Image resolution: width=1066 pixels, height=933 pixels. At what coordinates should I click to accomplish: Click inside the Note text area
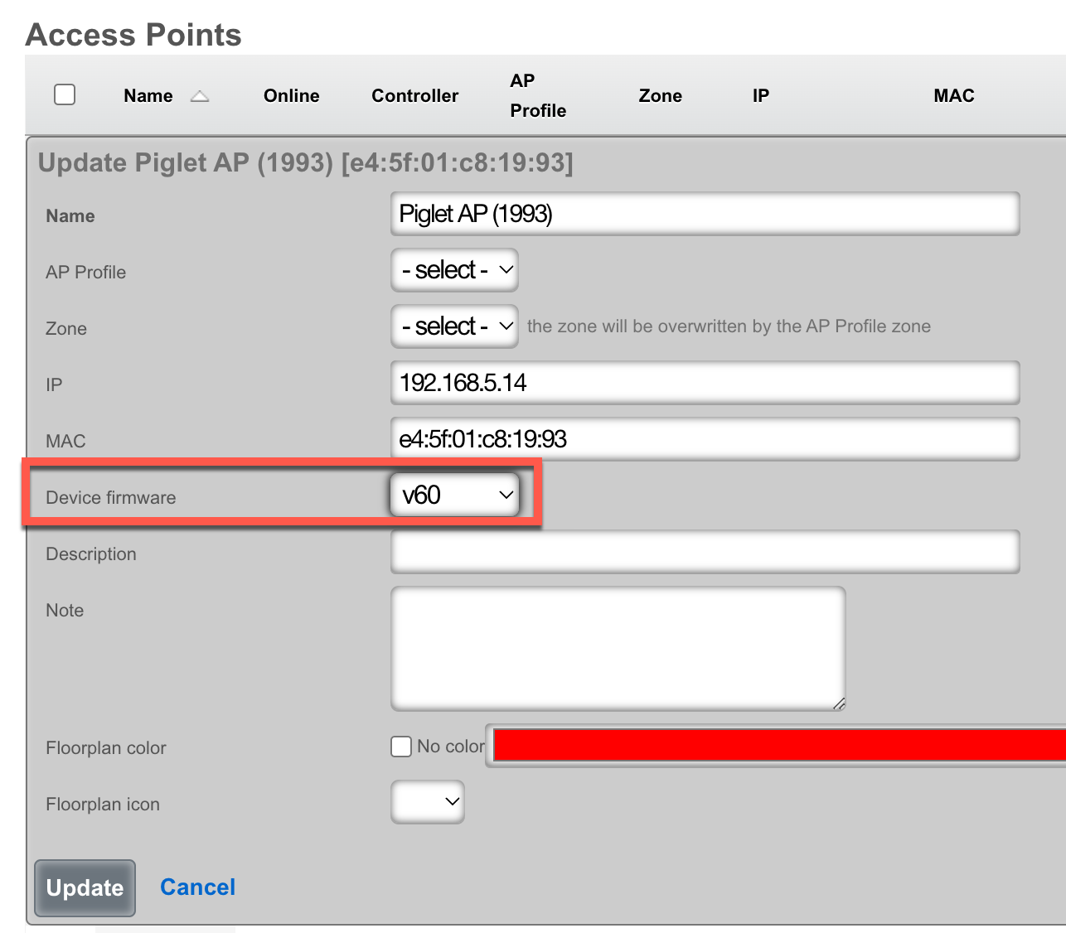(x=618, y=649)
